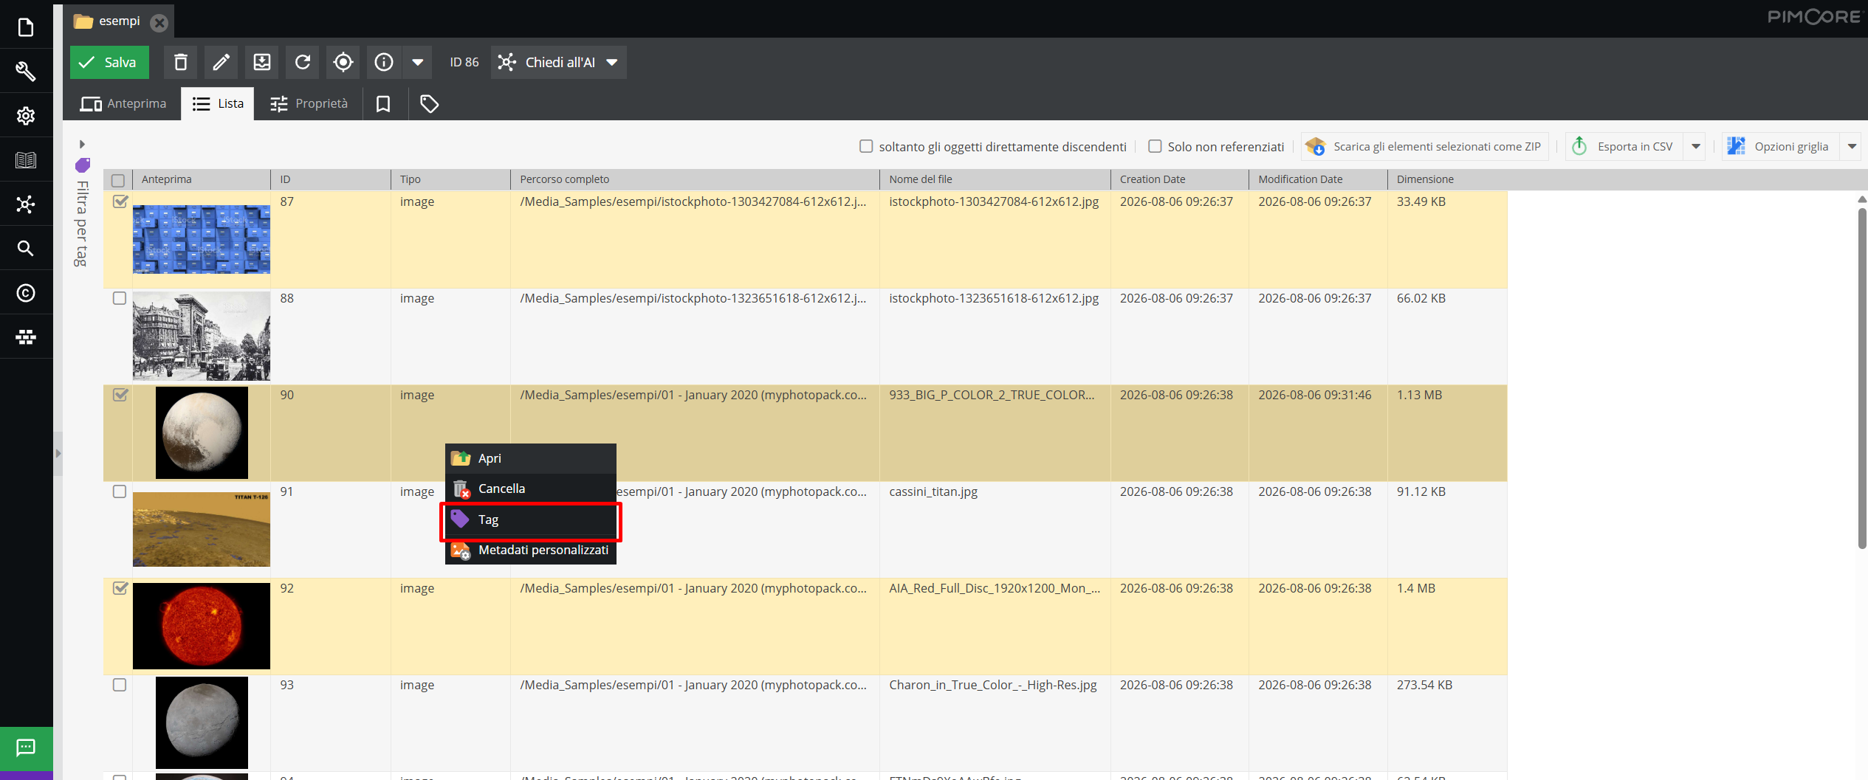Tick the select-all checkbox in the grid header
This screenshot has width=1868, height=780.
pyautogui.click(x=118, y=180)
